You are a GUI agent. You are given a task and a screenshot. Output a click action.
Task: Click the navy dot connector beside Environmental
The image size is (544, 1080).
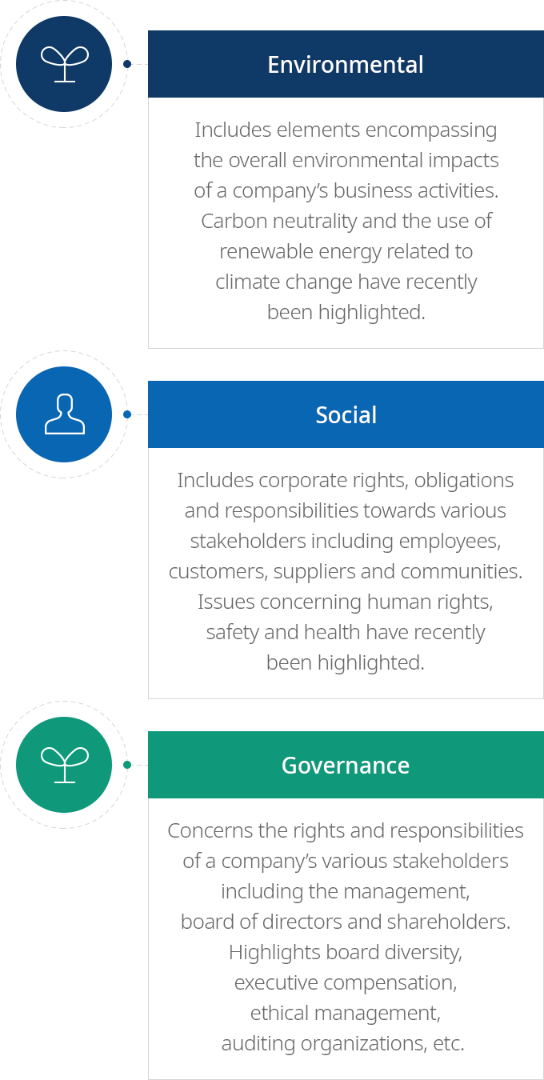[126, 64]
